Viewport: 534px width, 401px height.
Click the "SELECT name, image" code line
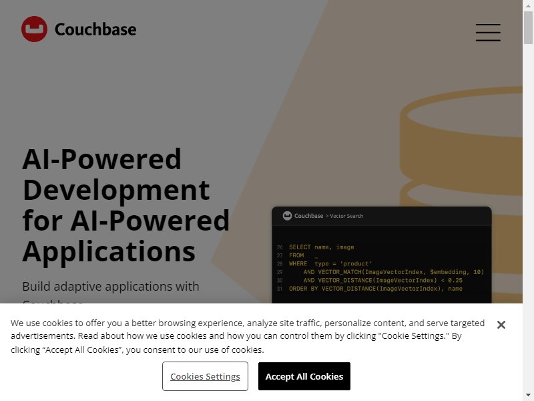click(322, 247)
